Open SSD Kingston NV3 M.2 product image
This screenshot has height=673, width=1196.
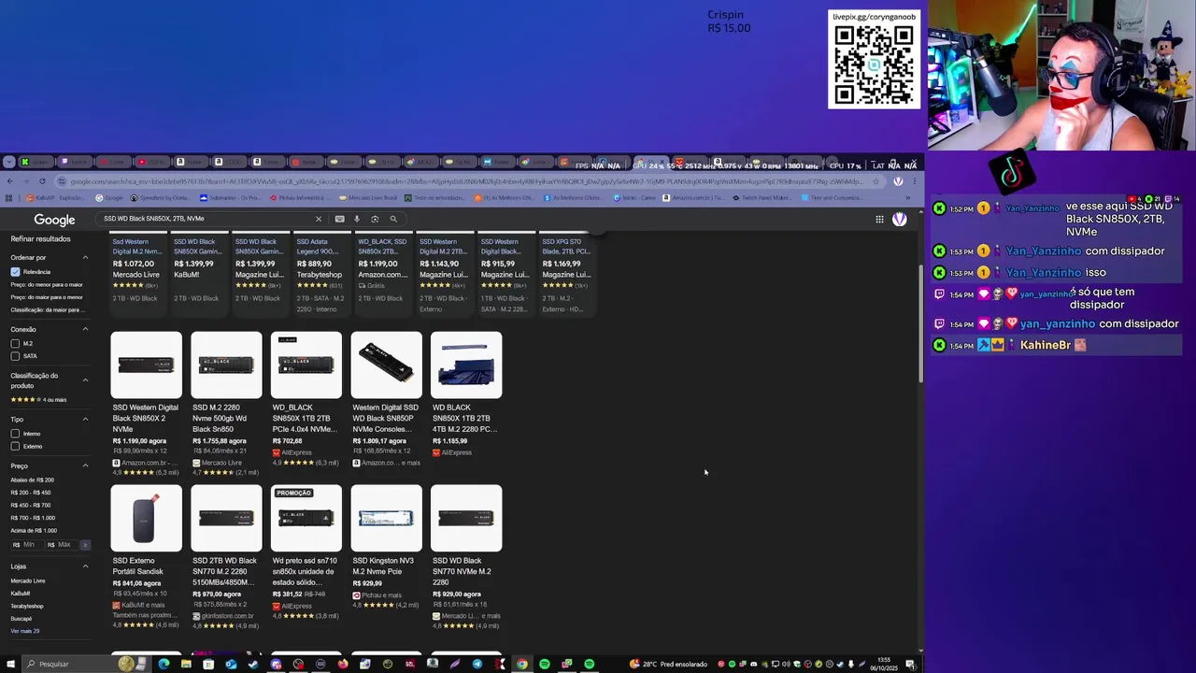click(386, 518)
